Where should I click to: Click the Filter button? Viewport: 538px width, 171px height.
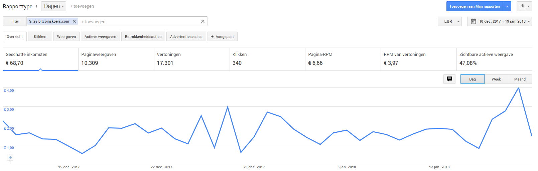click(15, 21)
